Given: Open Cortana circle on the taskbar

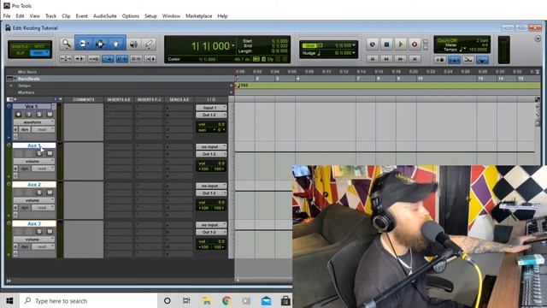Looking at the screenshot, I should 168,300.
